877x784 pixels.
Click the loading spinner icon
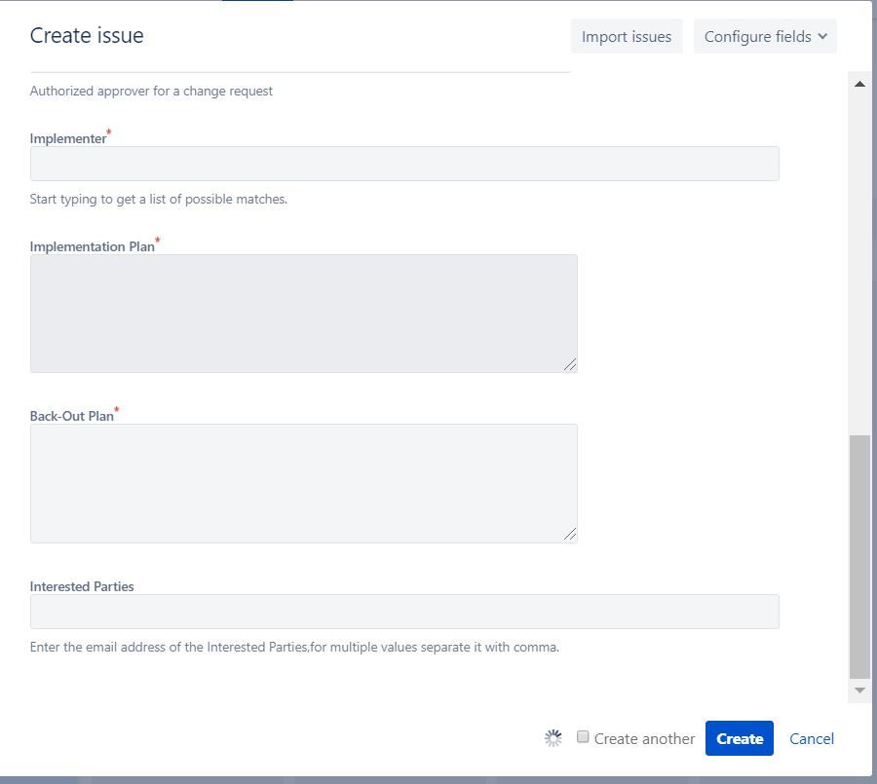point(553,738)
